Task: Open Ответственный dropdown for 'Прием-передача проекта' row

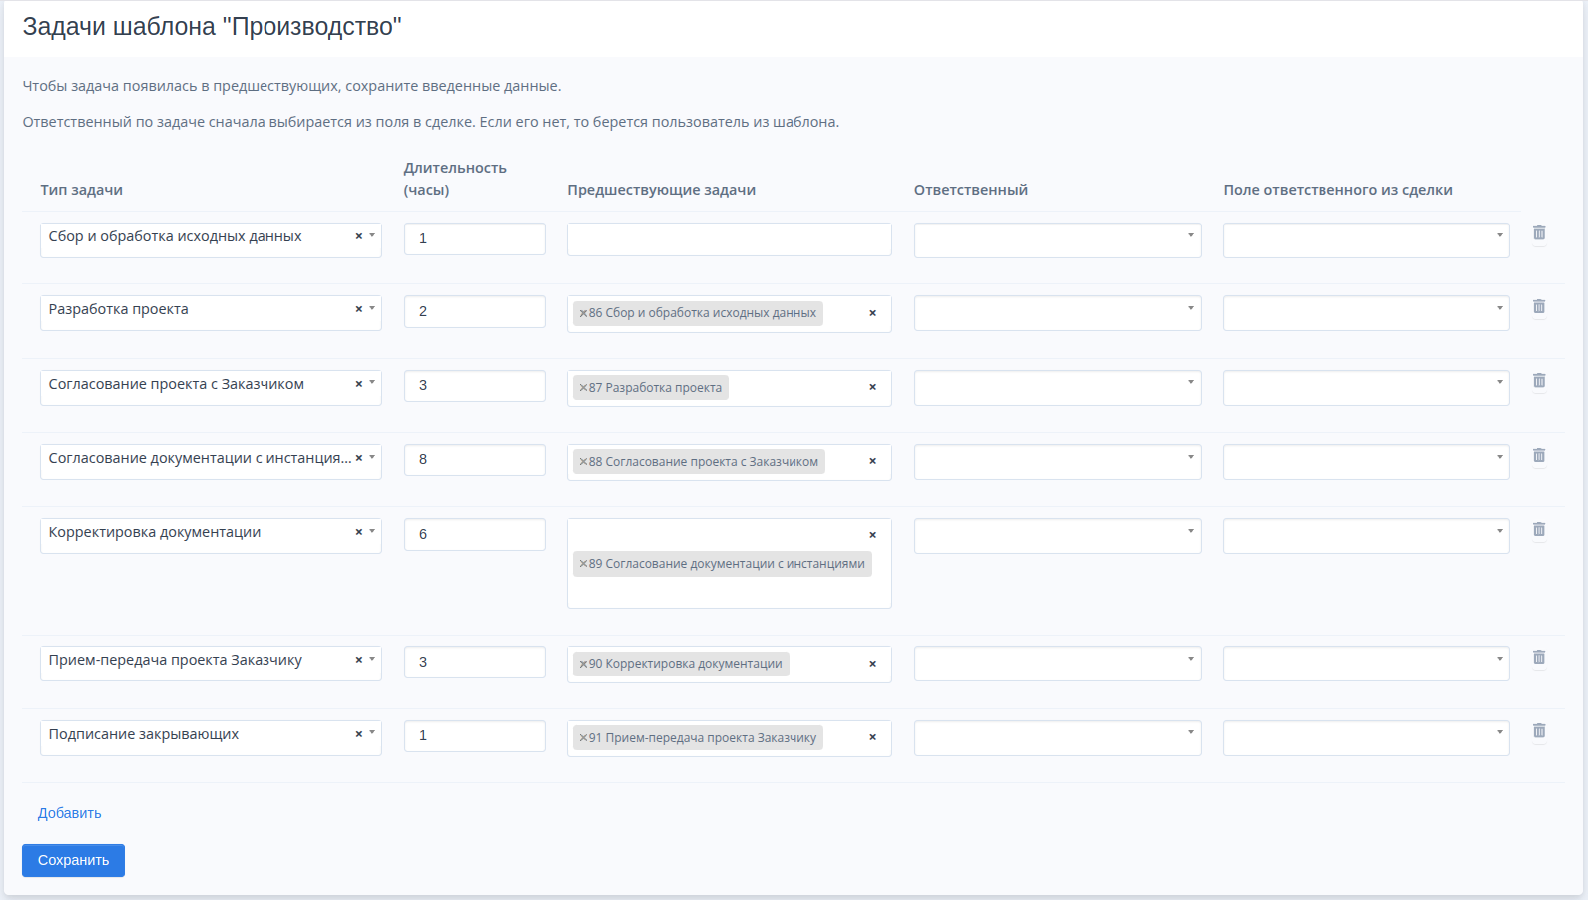Action: coord(1057,664)
